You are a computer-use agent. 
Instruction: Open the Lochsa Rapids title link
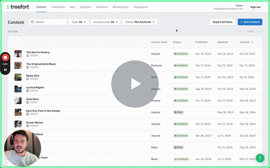point(35,87)
